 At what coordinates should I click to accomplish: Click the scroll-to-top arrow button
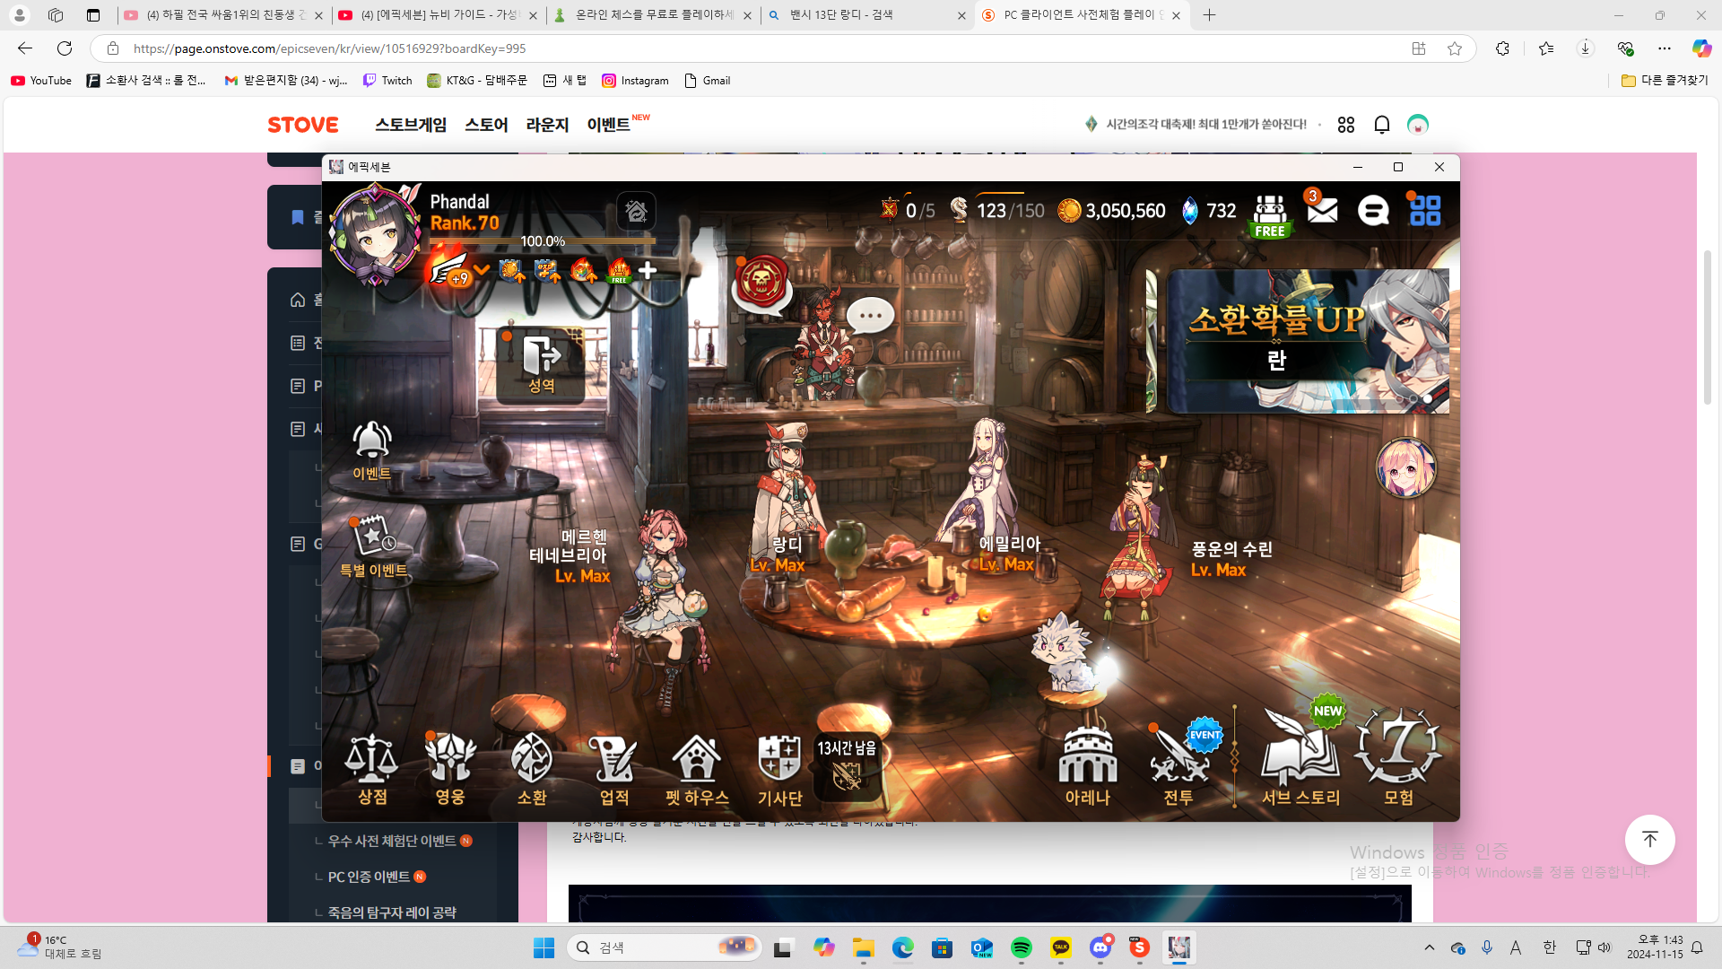tap(1649, 840)
